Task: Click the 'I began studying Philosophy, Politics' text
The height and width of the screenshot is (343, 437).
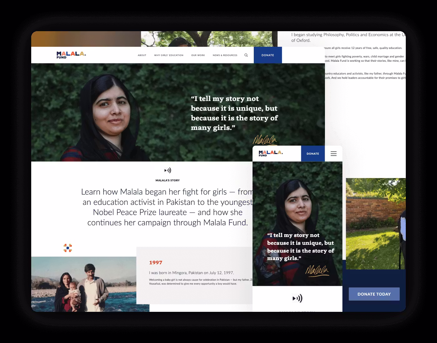Action: click(x=349, y=37)
